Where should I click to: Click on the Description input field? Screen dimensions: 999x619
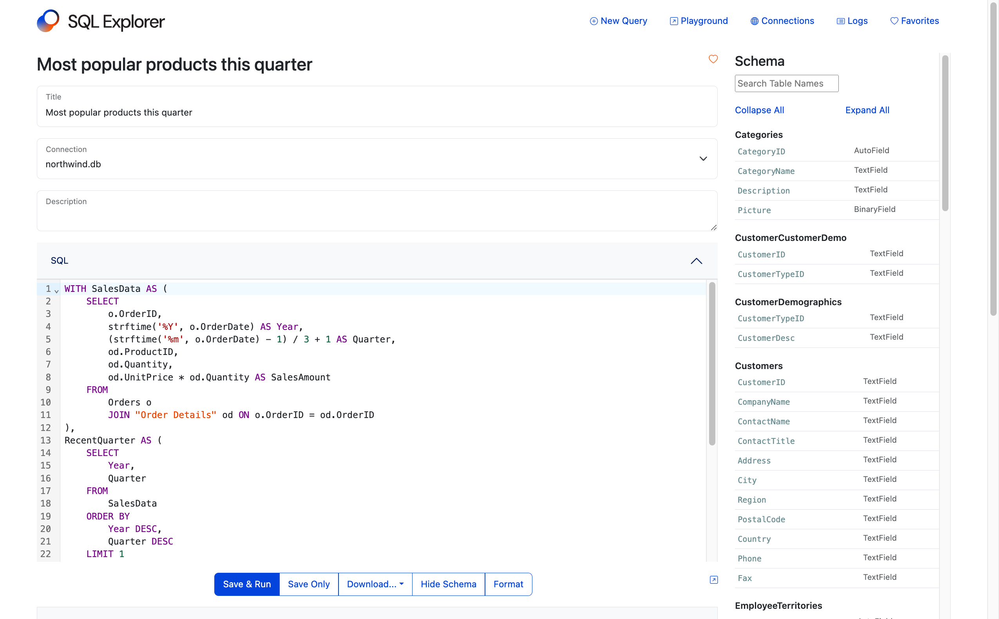click(377, 211)
